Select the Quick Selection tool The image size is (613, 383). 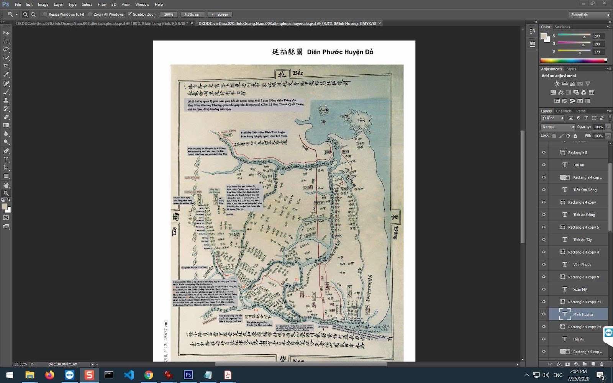(6, 58)
